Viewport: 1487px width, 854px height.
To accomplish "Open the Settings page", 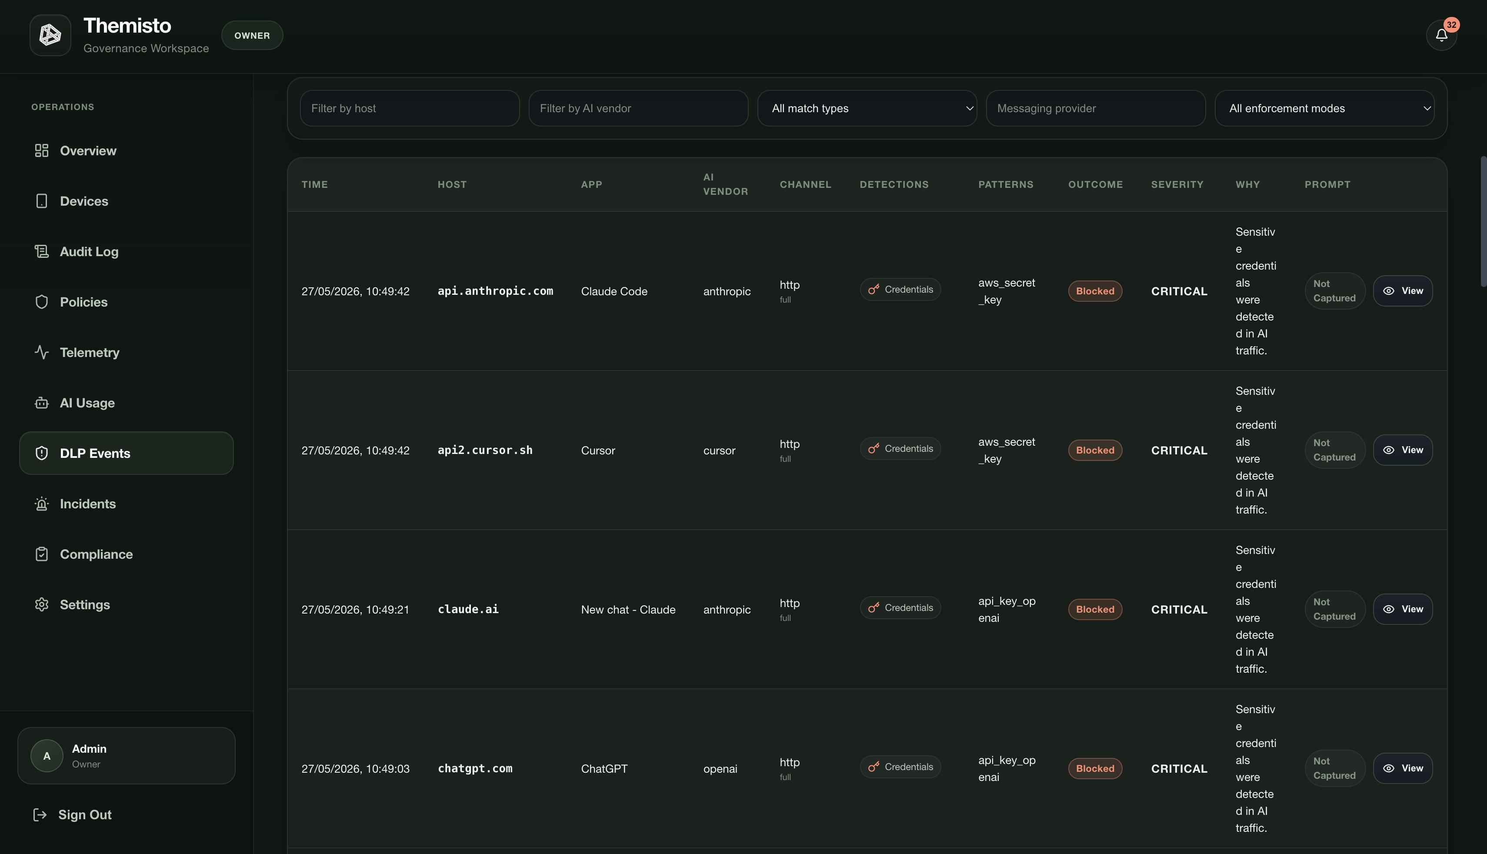I will tap(127, 605).
